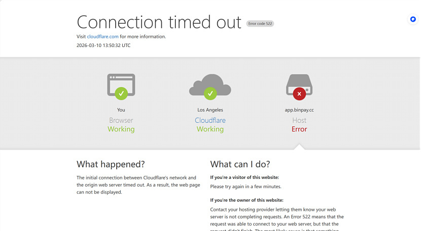Click green checkmark on cloud icon

point(210,94)
